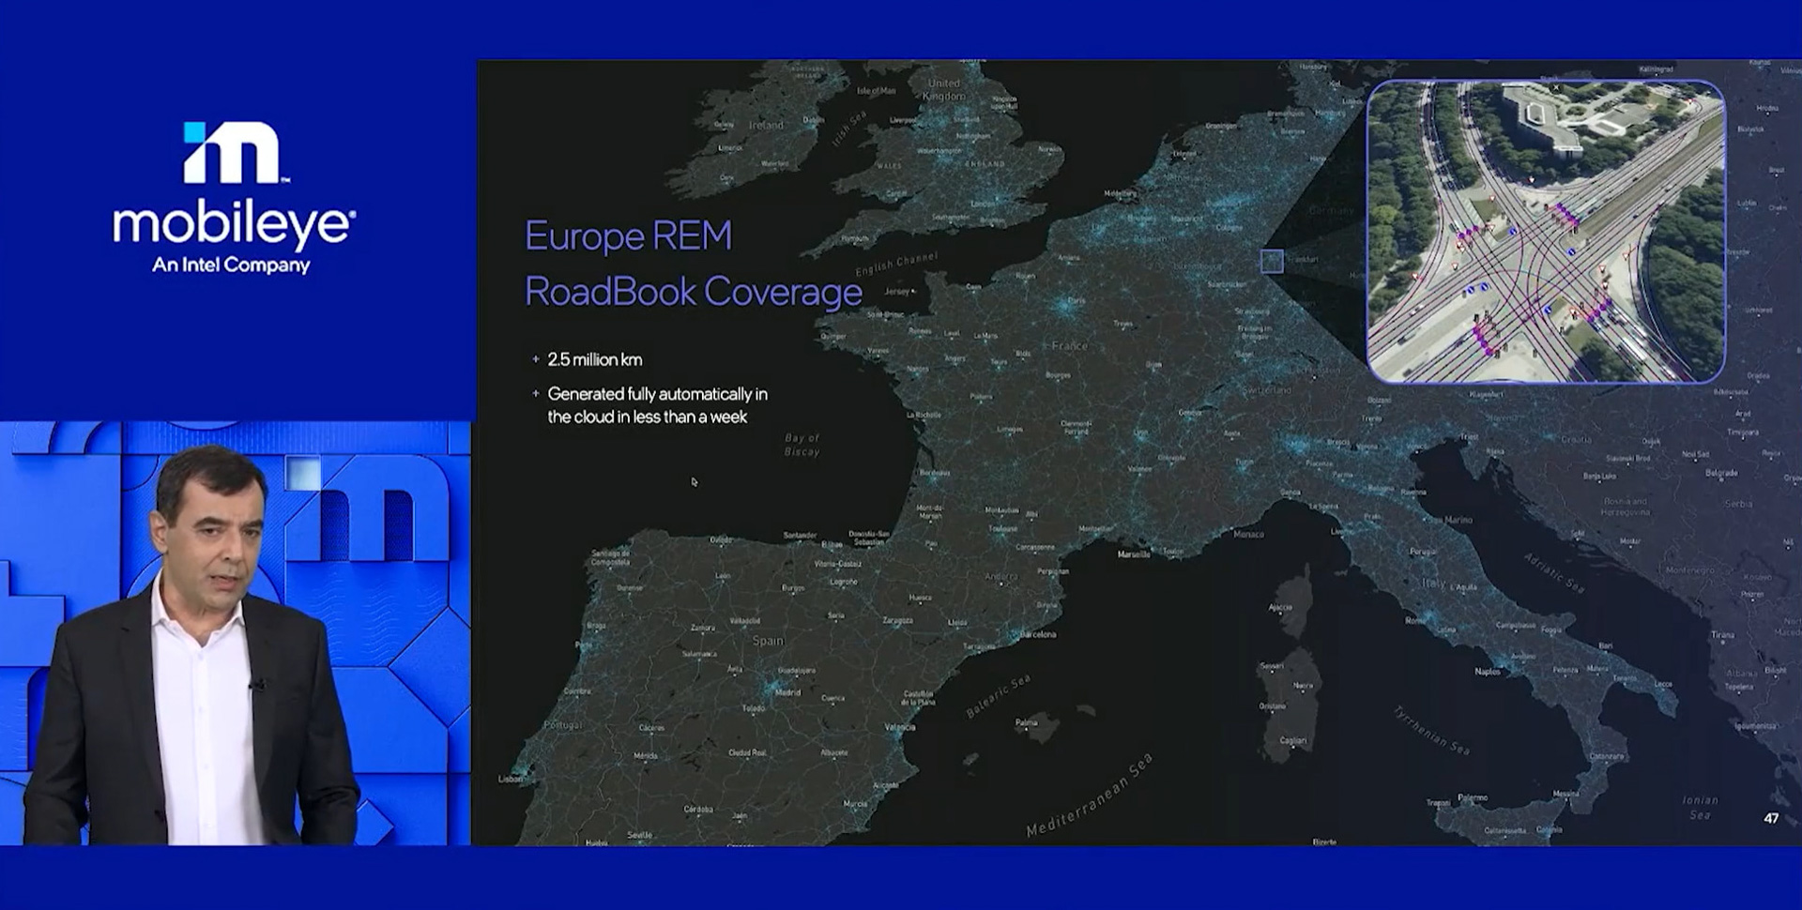This screenshot has height=910, width=1802.
Task: Click the "Andorra" label on the map
Action: pos(1000,577)
